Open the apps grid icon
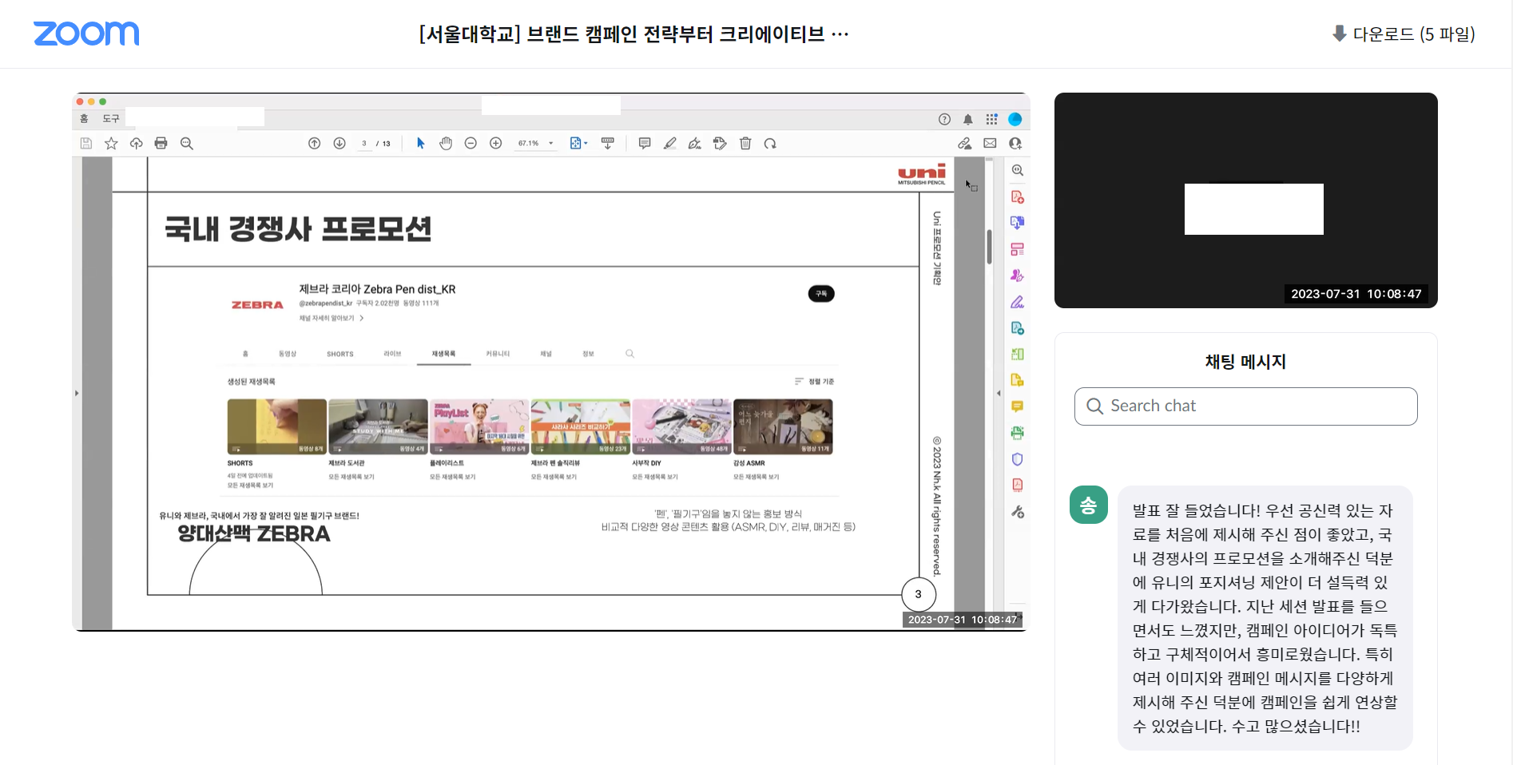This screenshot has width=1513, height=765. (991, 119)
